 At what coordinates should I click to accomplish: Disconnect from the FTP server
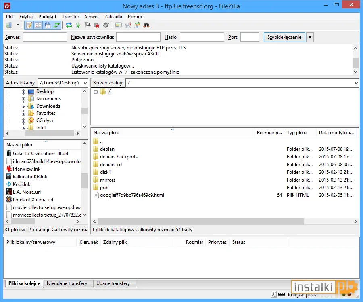(97, 25)
